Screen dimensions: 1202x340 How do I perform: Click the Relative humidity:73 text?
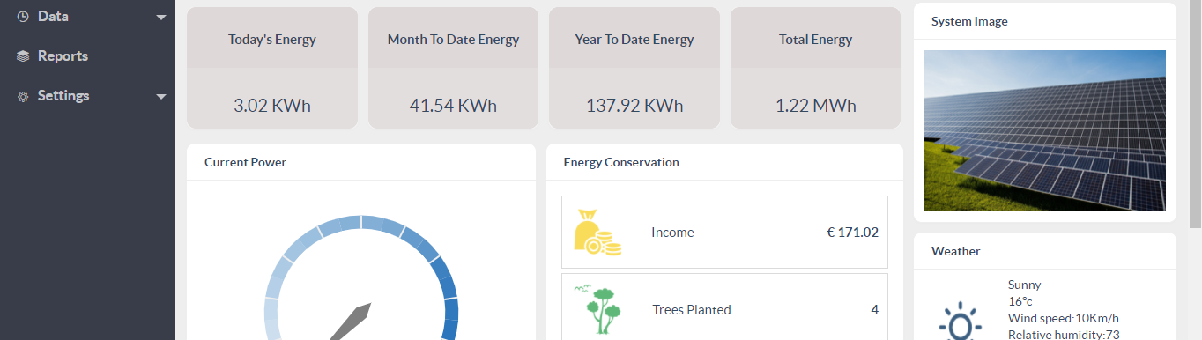click(1064, 334)
